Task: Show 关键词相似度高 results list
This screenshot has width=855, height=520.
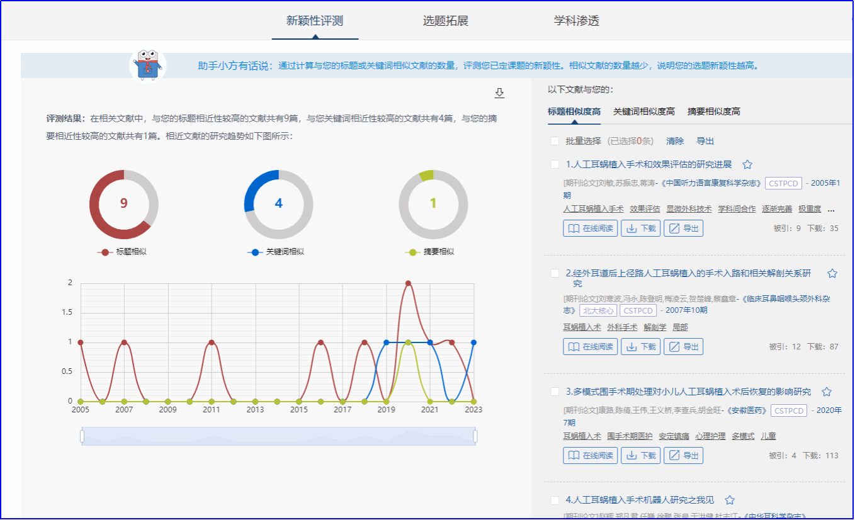Action: [x=643, y=112]
